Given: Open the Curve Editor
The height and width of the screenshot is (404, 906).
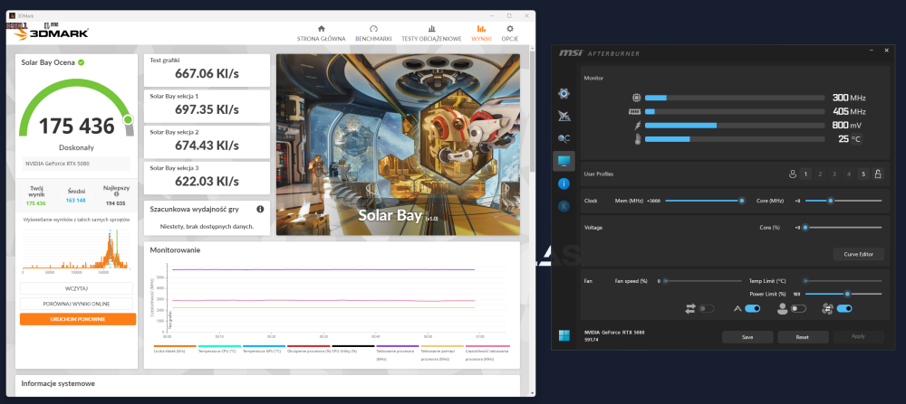Looking at the screenshot, I should click(857, 254).
